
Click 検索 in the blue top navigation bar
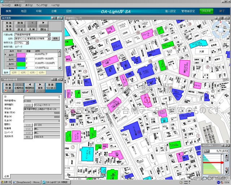(x=8, y=11)
